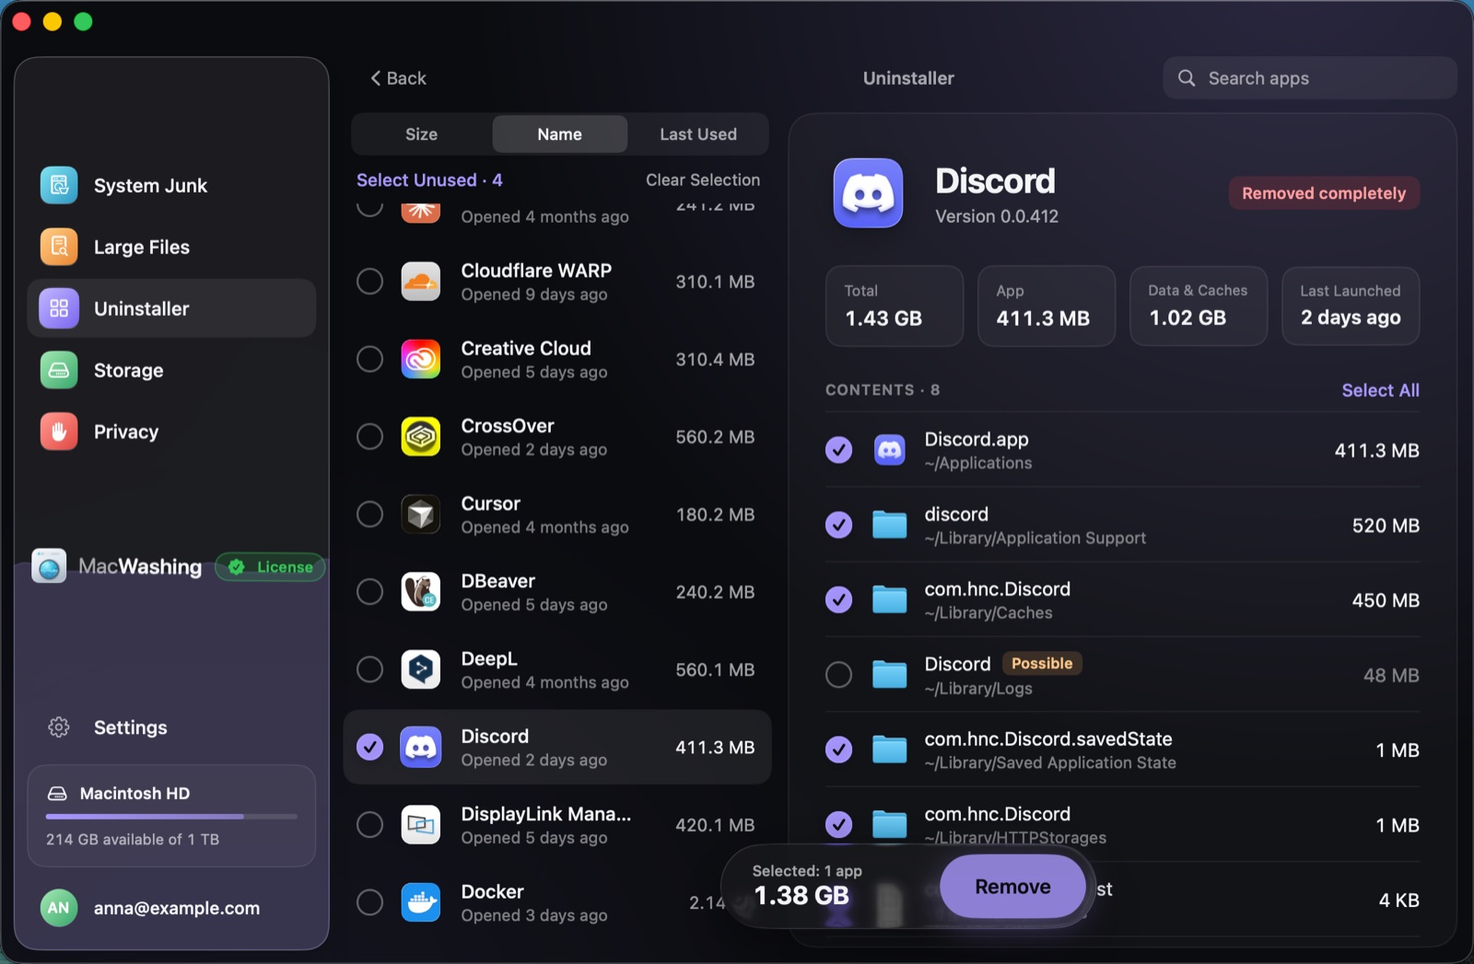Click the Creative Cloud app icon

[421, 359]
